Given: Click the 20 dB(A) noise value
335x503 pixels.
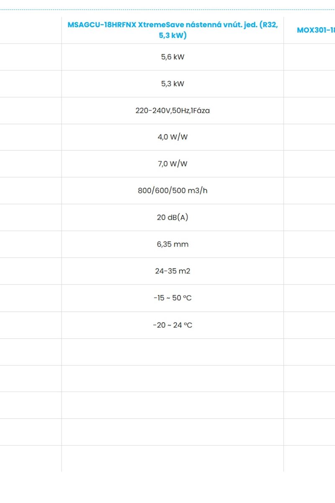Looking at the screenshot, I should (x=173, y=218).
